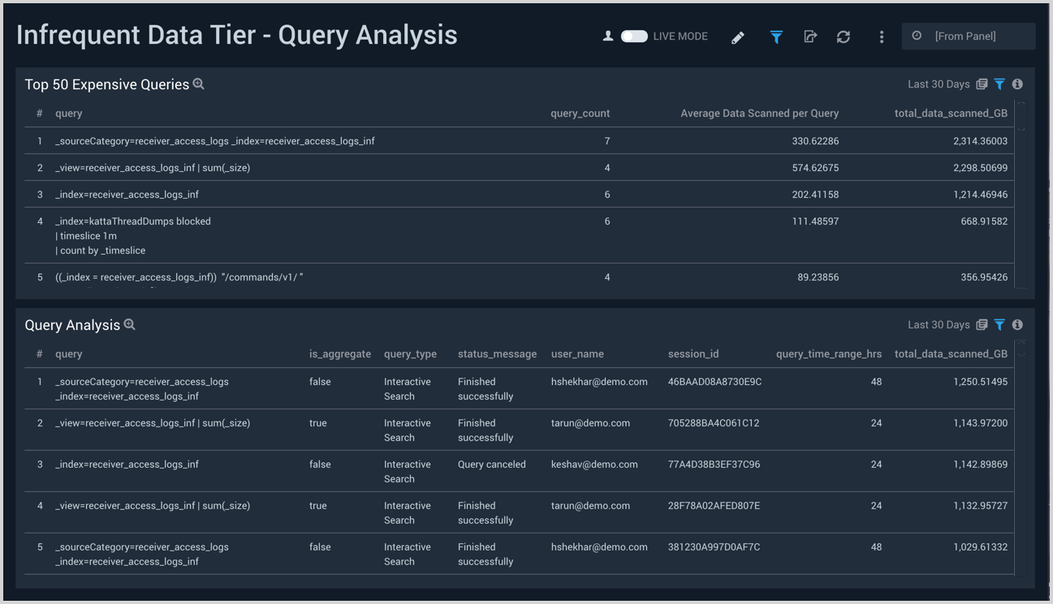Click the user profile icon near LIVE MODE
Viewport: 1053px width, 604px height.
[607, 36]
